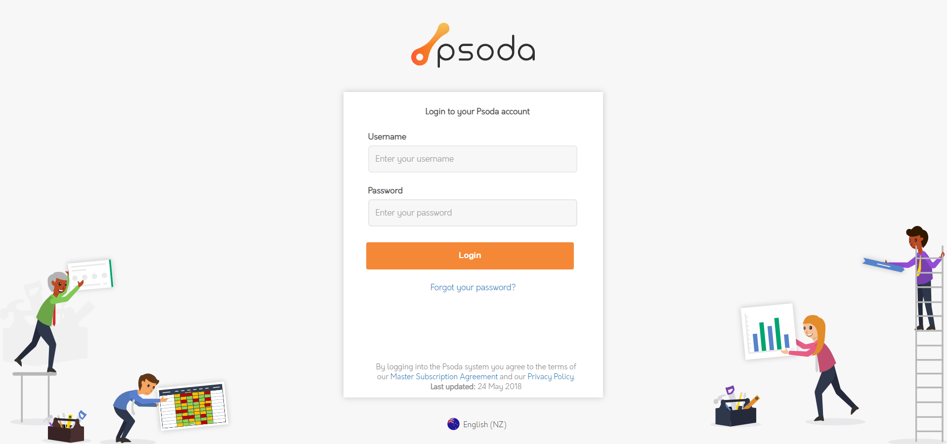Open the Privacy Policy link

pyautogui.click(x=550, y=376)
